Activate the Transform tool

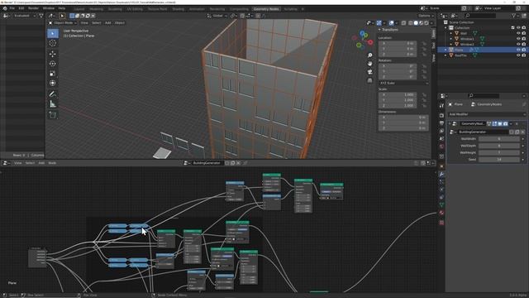[53, 83]
